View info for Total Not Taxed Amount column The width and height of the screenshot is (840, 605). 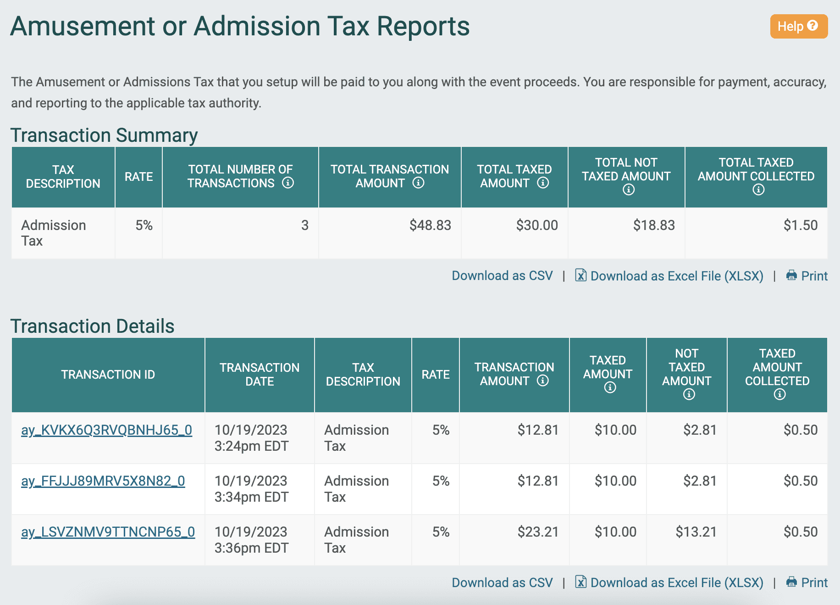(x=628, y=190)
